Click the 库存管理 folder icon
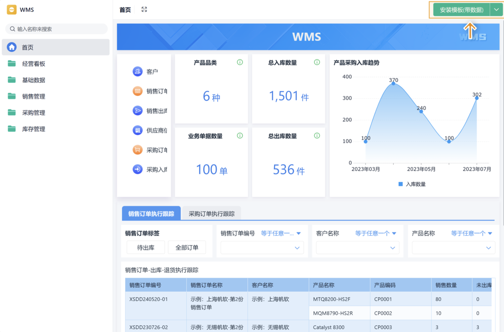504x332 pixels. pyautogui.click(x=12, y=129)
